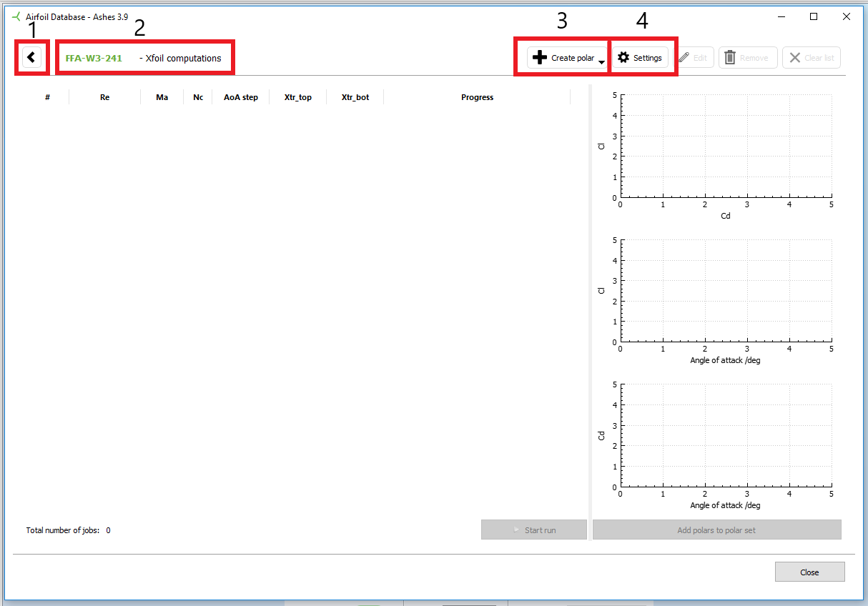Sort by the Re column header
The width and height of the screenshot is (868, 606).
click(x=105, y=97)
